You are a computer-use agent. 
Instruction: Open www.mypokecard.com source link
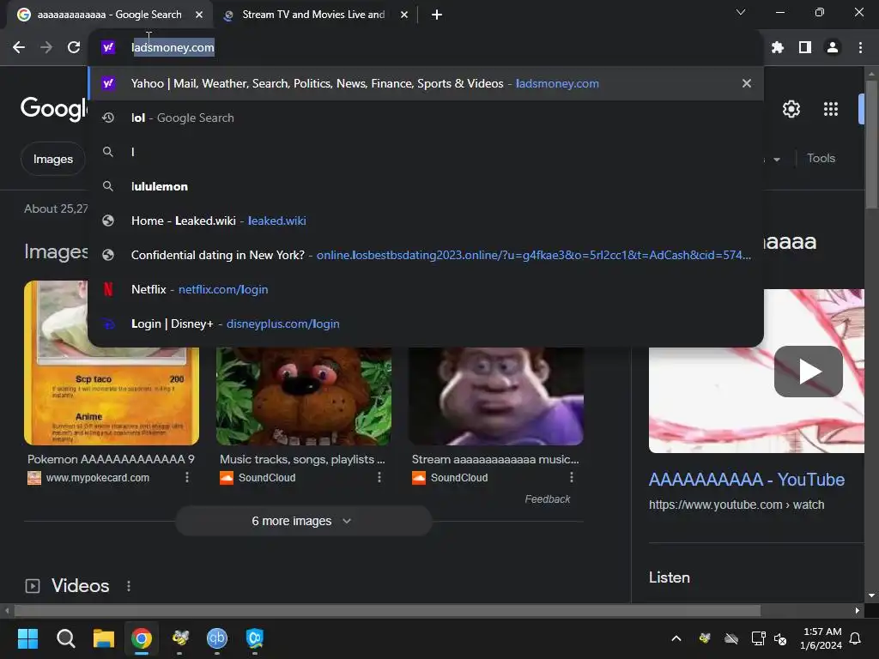tap(98, 478)
